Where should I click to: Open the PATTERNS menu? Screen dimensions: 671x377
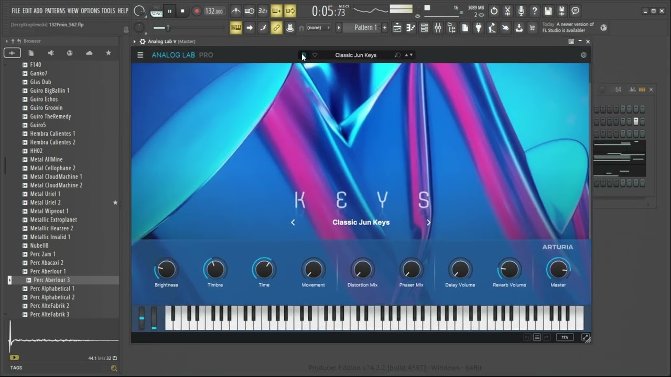click(55, 11)
